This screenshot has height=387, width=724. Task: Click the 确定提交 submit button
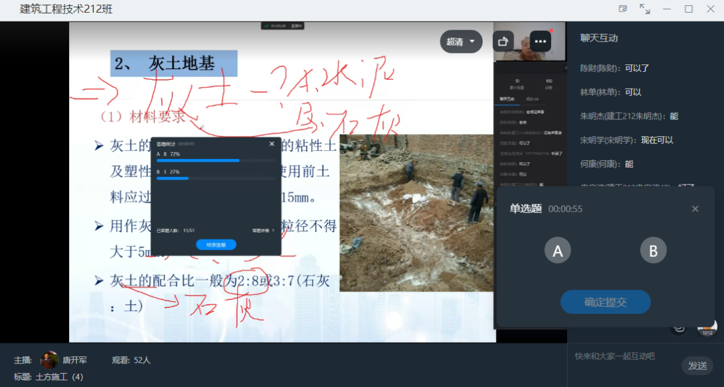(x=605, y=302)
